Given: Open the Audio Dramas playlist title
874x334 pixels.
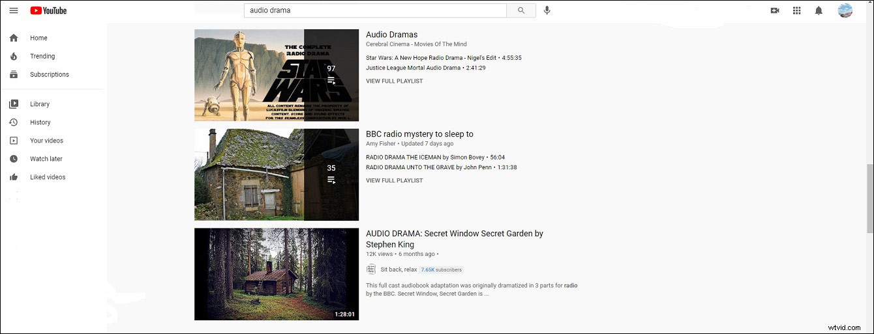Looking at the screenshot, I should coord(391,35).
